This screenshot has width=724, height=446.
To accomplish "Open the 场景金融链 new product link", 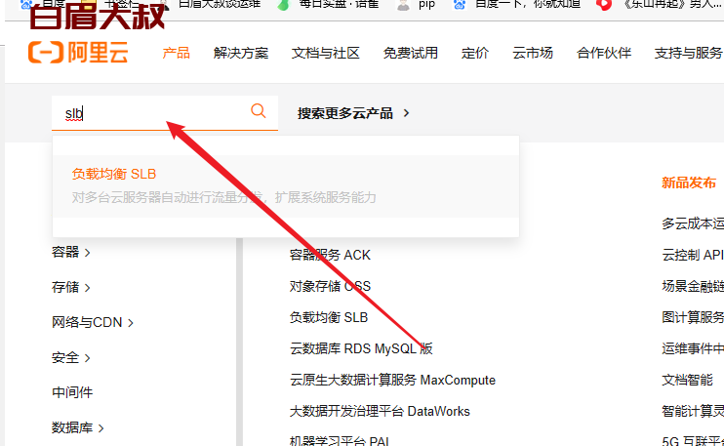I will [x=692, y=286].
